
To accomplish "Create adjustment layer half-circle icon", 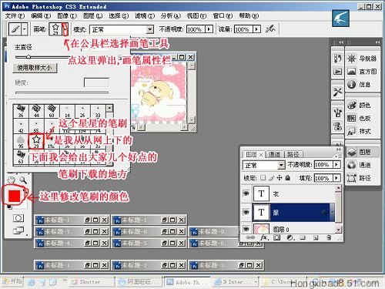I will pos(290,237).
